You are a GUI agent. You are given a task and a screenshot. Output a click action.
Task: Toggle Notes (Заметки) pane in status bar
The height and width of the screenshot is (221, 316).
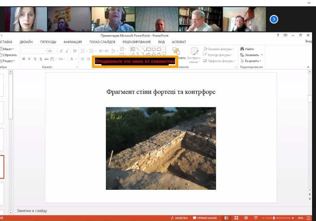click(x=179, y=218)
